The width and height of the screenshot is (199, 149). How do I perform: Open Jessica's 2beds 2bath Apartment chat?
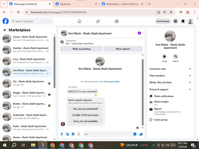pyautogui.click(x=27, y=39)
